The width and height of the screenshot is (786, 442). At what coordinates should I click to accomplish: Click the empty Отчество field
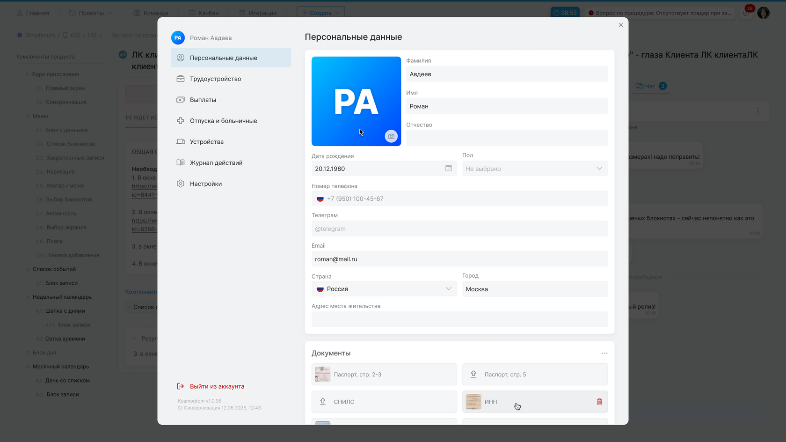coord(507,138)
